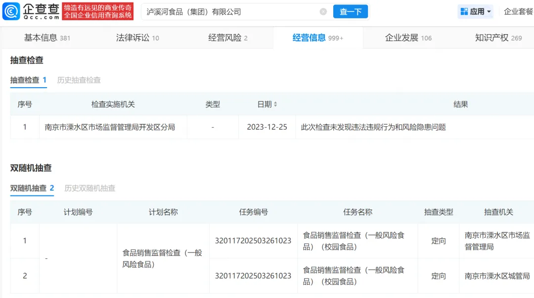
Task: Click 南京市溧水区城管局 agency cell
Action: click(497, 276)
